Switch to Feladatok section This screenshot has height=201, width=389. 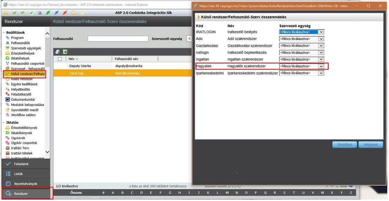[x=26, y=164]
